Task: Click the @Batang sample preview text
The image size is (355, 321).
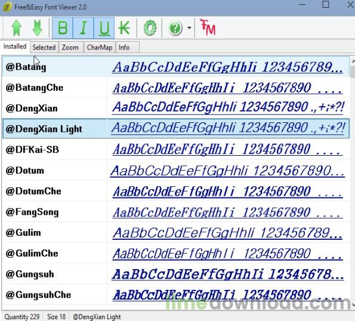Action: pos(227,67)
